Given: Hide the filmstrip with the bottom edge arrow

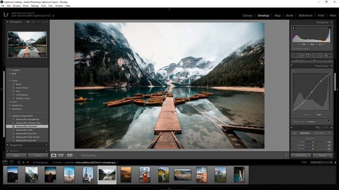Looking at the screenshot, I should 169,188.
